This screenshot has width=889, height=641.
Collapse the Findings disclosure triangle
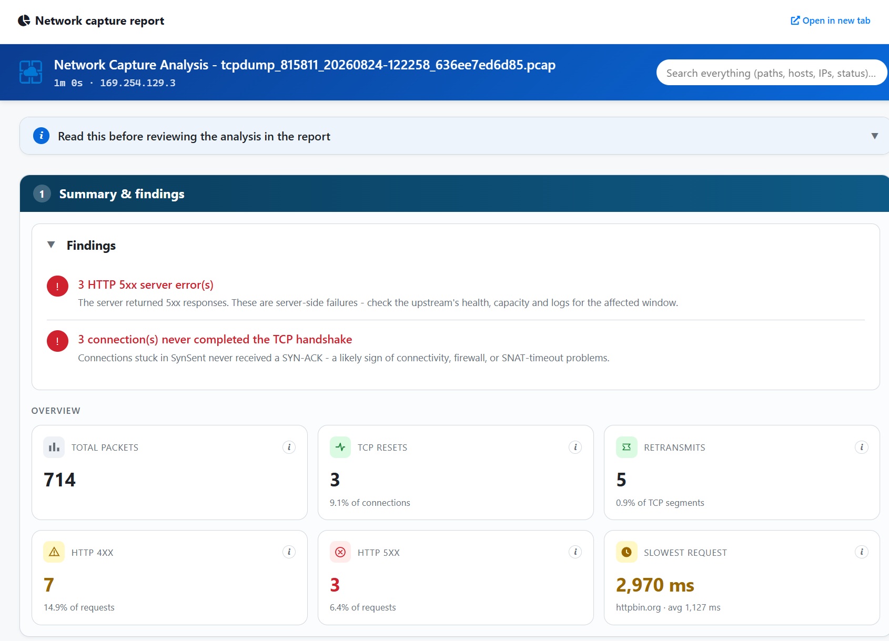51,245
